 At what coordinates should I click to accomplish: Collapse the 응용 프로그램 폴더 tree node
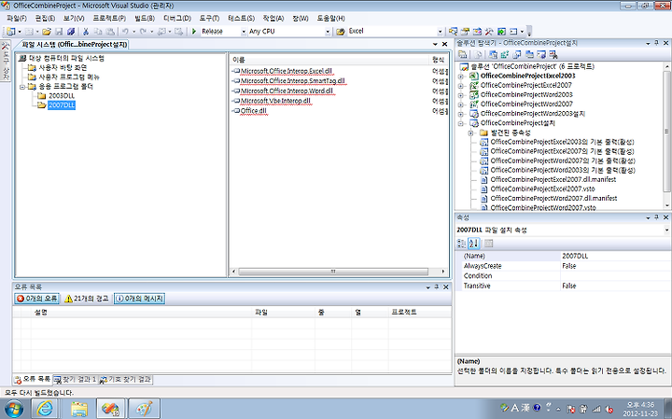click(22, 87)
